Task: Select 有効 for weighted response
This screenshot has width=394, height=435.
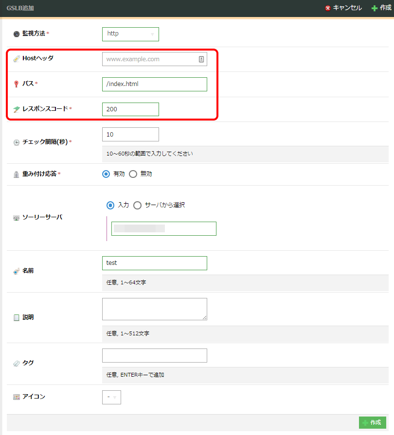Action: 106,174
